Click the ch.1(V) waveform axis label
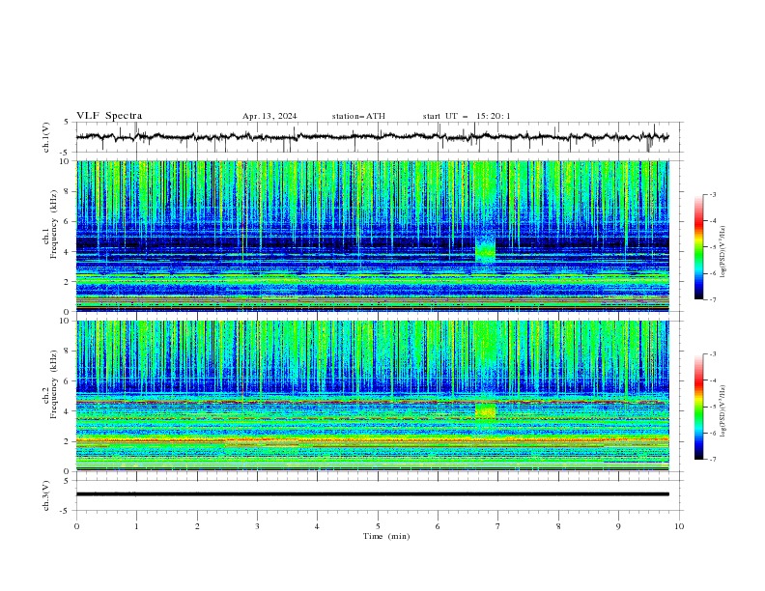765x591 pixels. [46, 137]
